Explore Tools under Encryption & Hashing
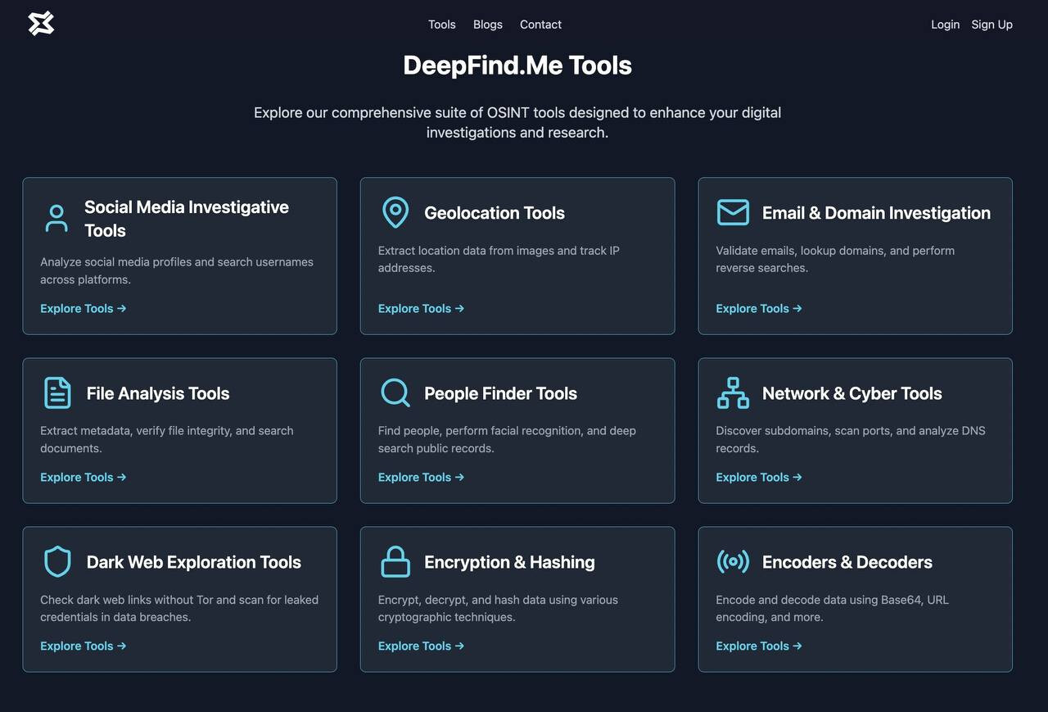Screen dimensions: 1048x712 point(421,646)
